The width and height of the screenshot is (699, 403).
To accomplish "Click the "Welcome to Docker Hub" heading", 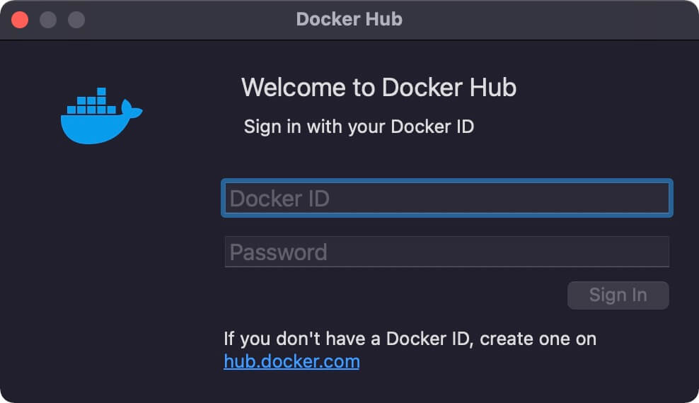I will click(x=379, y=87).
